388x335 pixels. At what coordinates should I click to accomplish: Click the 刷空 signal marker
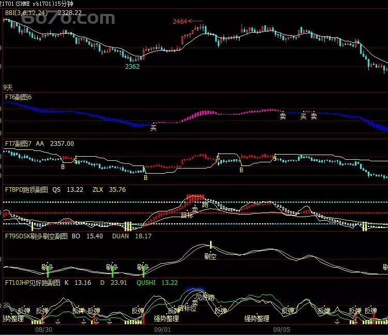(211, 256)
